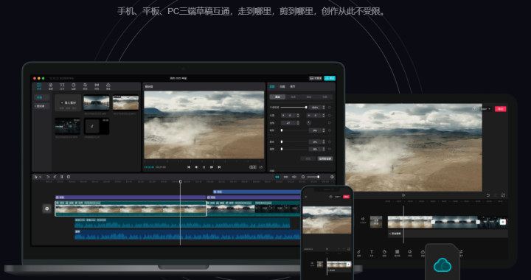Open the Effects tab icon in the laptop editor
Viewport: 531px width, 280px height.
tap(85, 86)
